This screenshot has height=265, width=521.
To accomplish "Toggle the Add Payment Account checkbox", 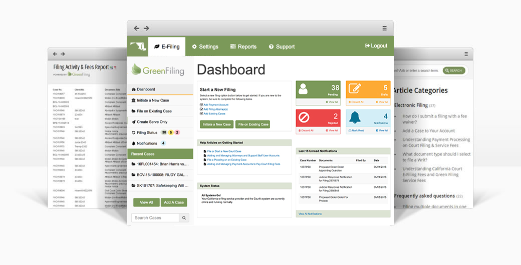I will coord(201,104).
